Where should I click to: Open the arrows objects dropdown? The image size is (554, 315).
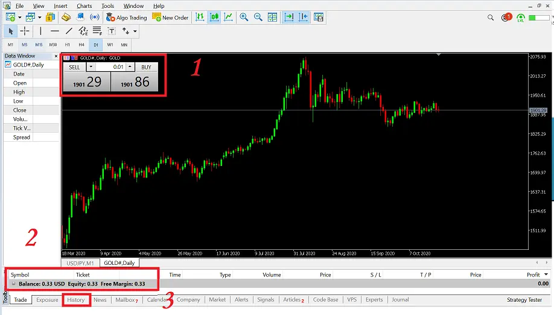(x=135, y=31)
